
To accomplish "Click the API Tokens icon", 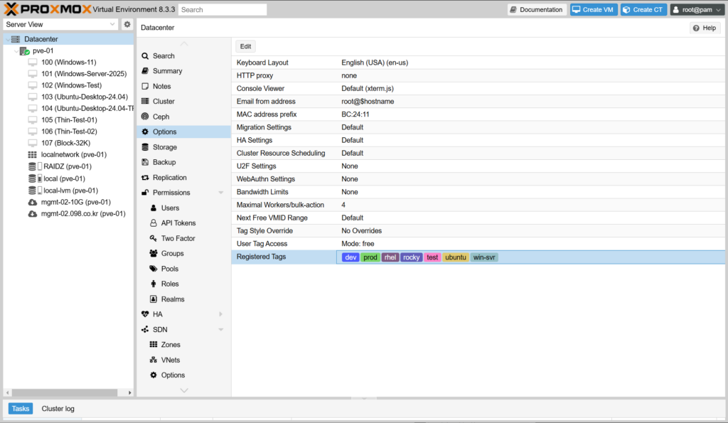I will coord(154,223).
